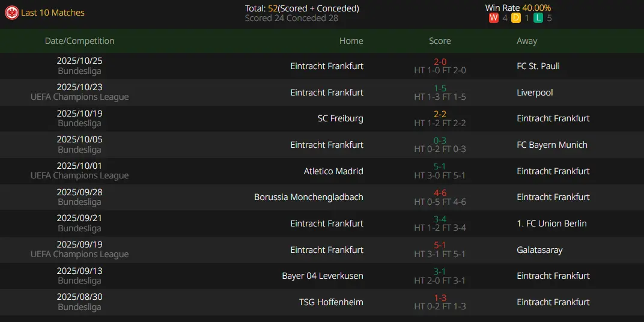The image size is (644, 322).
Task: Click Atletico Madrid home team
Action: click(333, 171)
